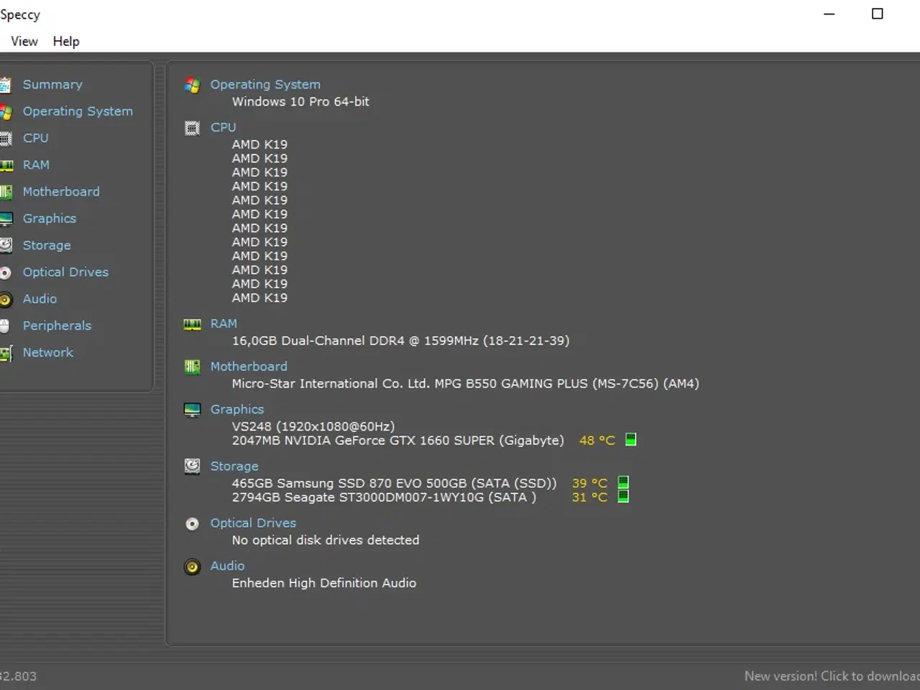This screenshot has height=690, width=920.
Task: Open Operating System heading link in main panel
Action: coord(265,85)
